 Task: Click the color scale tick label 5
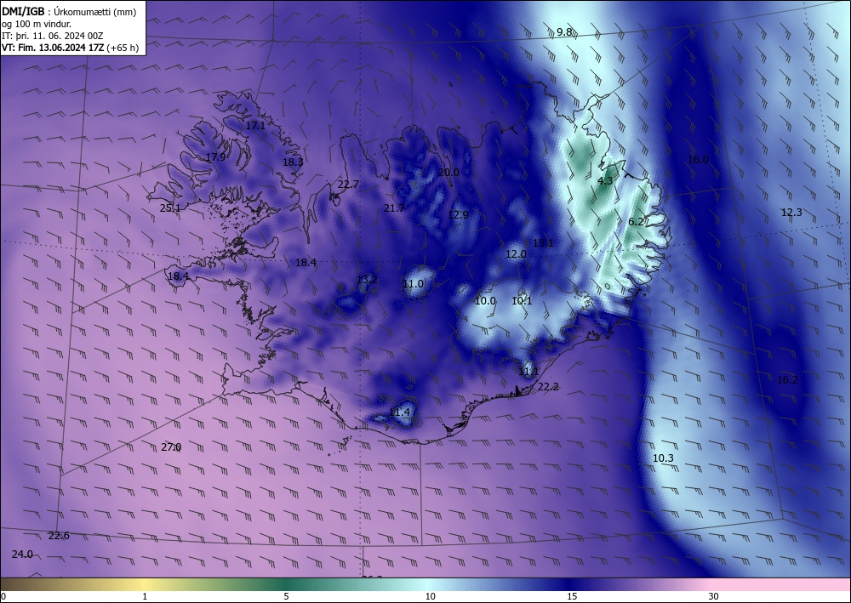click(x=286, y=596)
